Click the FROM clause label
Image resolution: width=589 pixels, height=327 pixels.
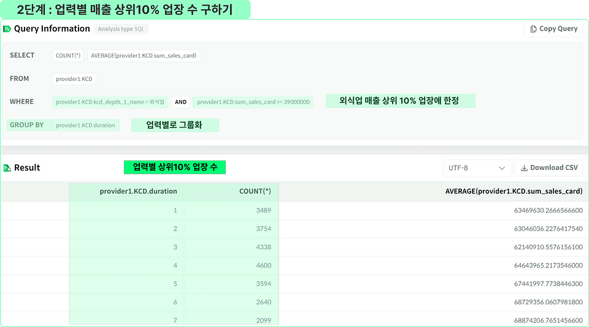point(19,79)
